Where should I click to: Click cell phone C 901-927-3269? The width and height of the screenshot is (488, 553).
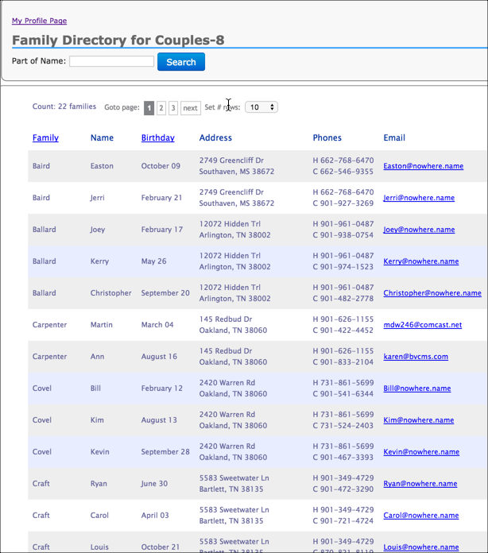343,203
